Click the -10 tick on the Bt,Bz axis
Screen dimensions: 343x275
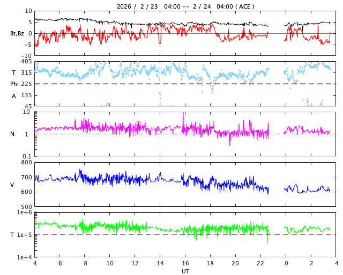pos(26,55)
